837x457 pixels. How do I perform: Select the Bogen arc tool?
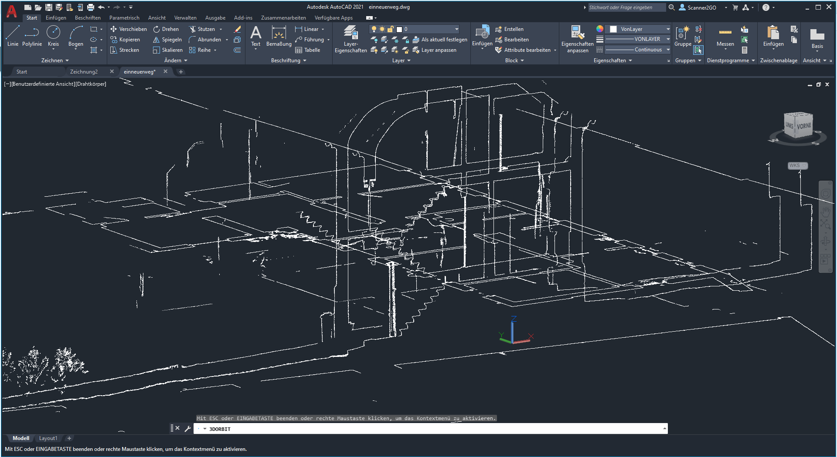click(76, 36)
